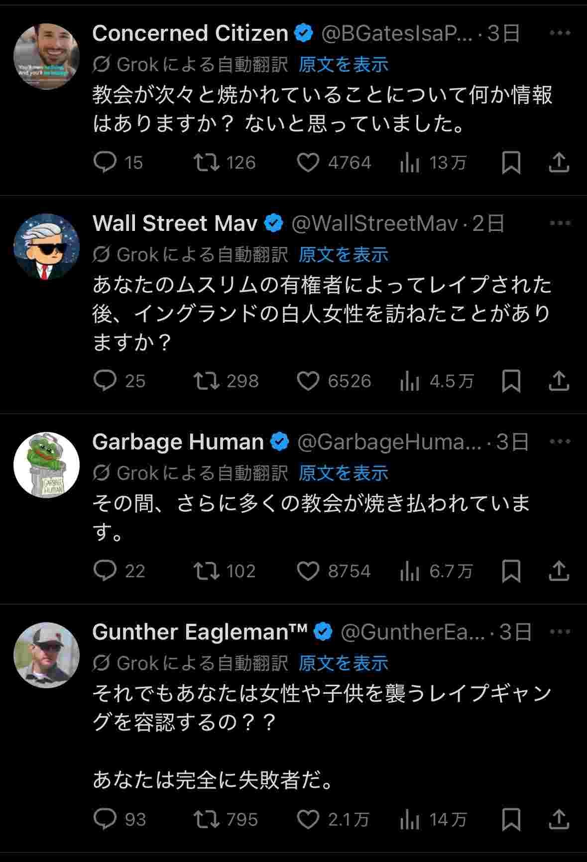Open more options for Concerned Citizen post
Image resolution: width=587 pixels, height=862 pixels.
[x=560, y=33]
